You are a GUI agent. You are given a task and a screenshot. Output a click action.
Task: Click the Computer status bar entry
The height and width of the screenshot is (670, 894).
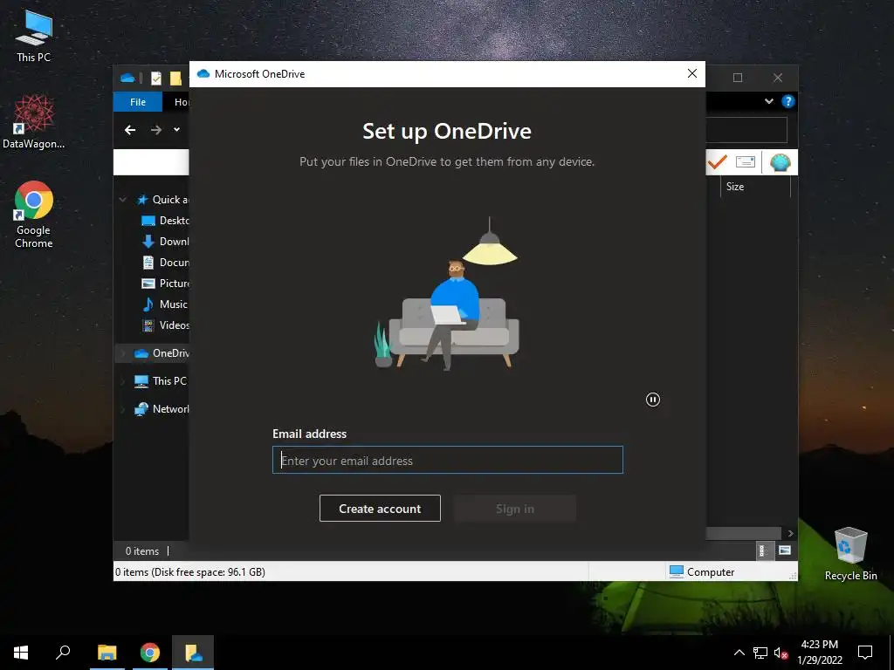tap(702, 571)
